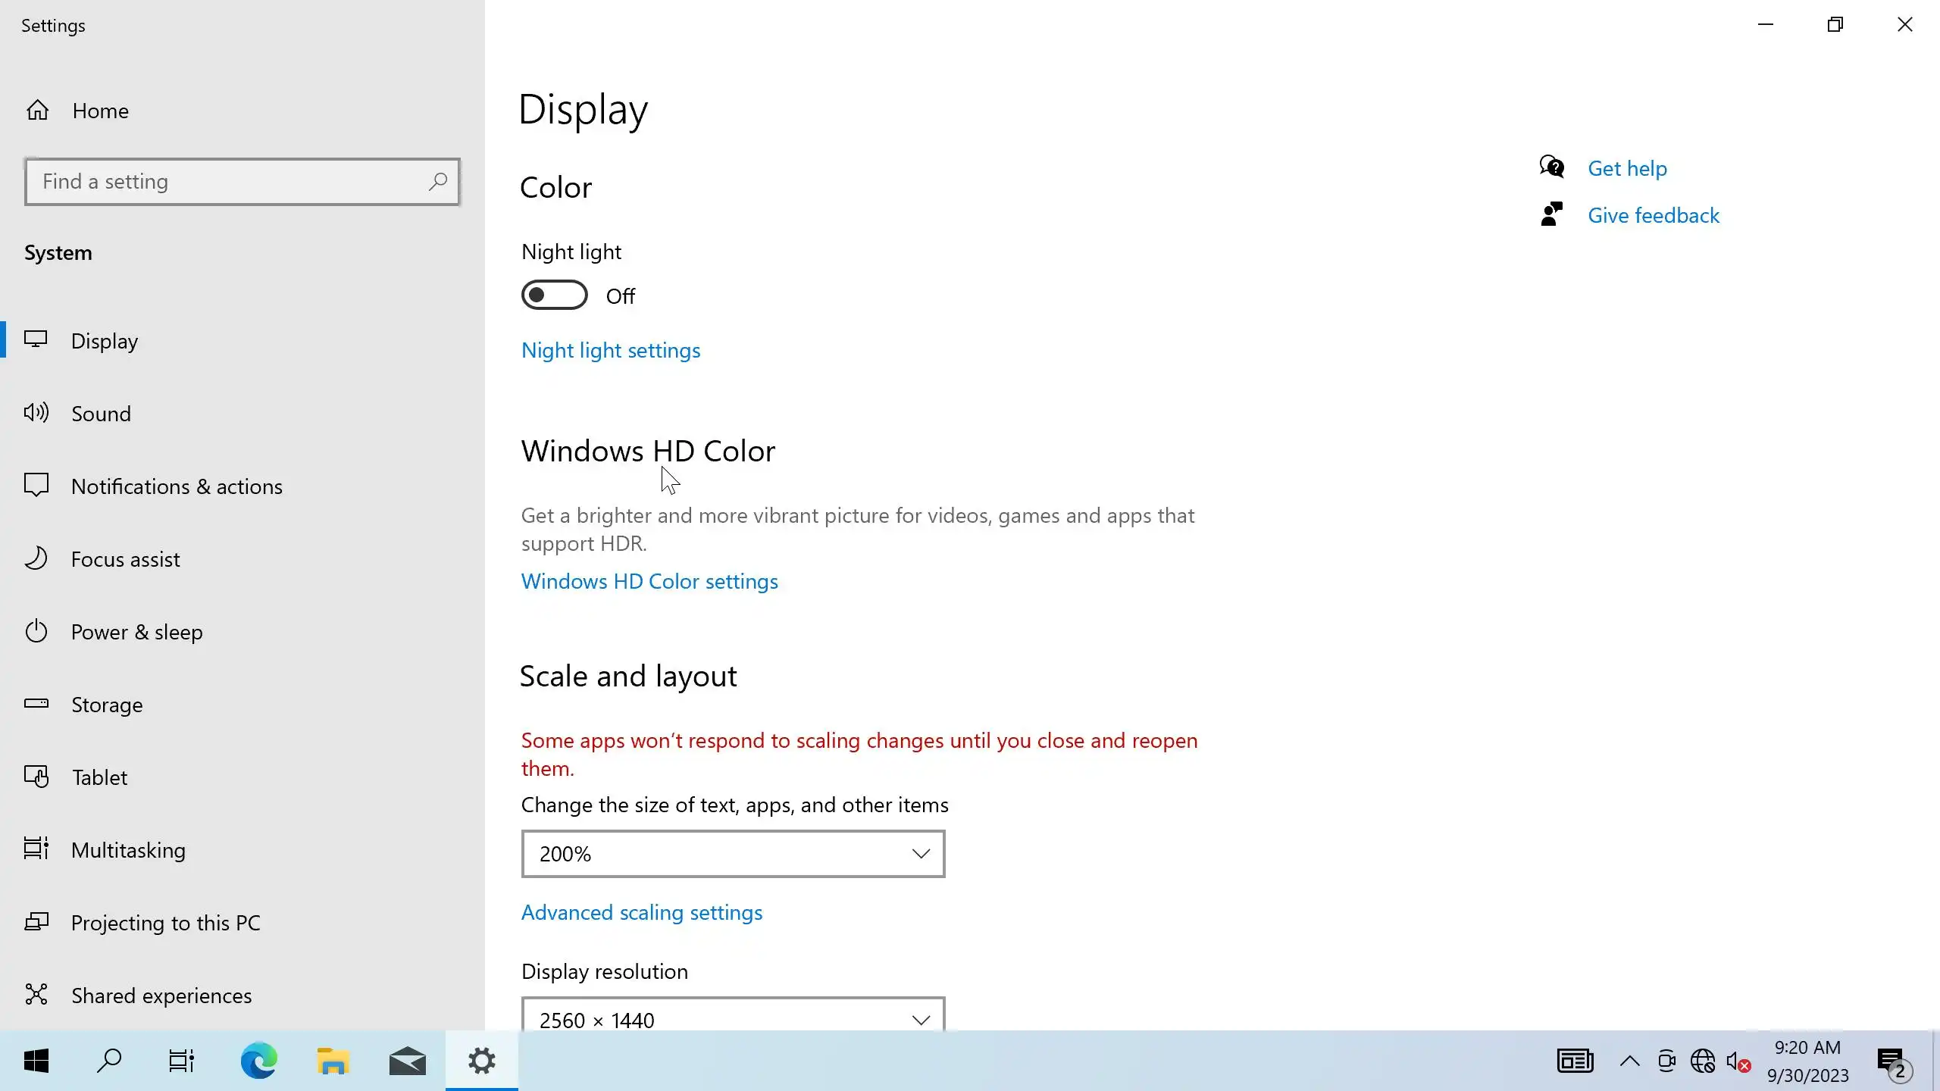
Task: Open Projecting to this PC section
Action: click(x=165, y=923)
